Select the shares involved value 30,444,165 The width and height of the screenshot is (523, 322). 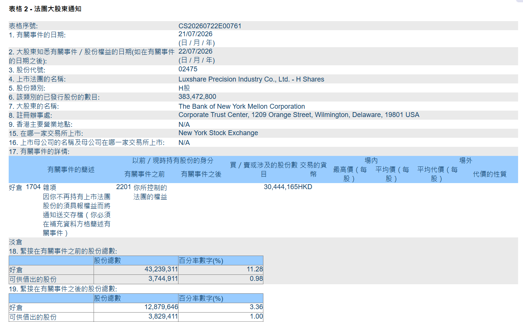(x=281, y=187)
